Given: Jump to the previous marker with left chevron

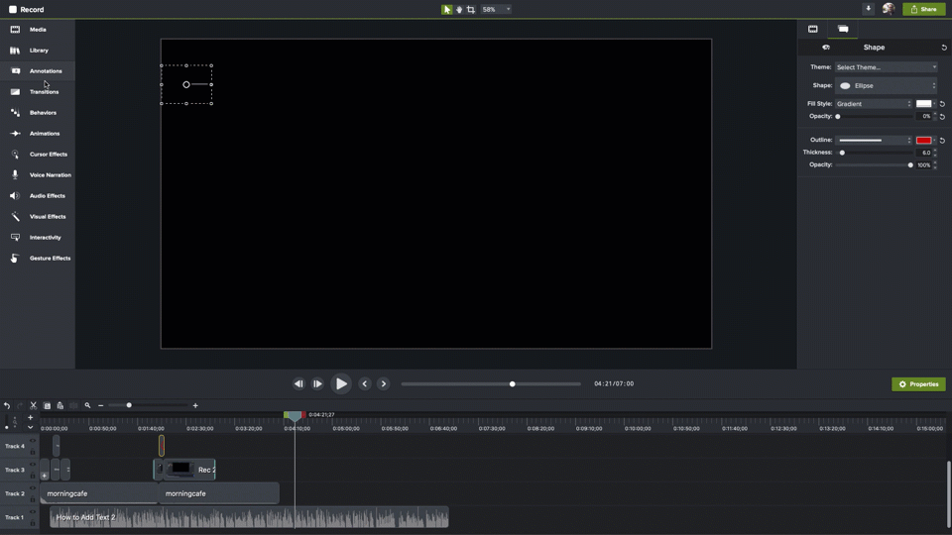Looking at the screenshot, I should point(364,384).
